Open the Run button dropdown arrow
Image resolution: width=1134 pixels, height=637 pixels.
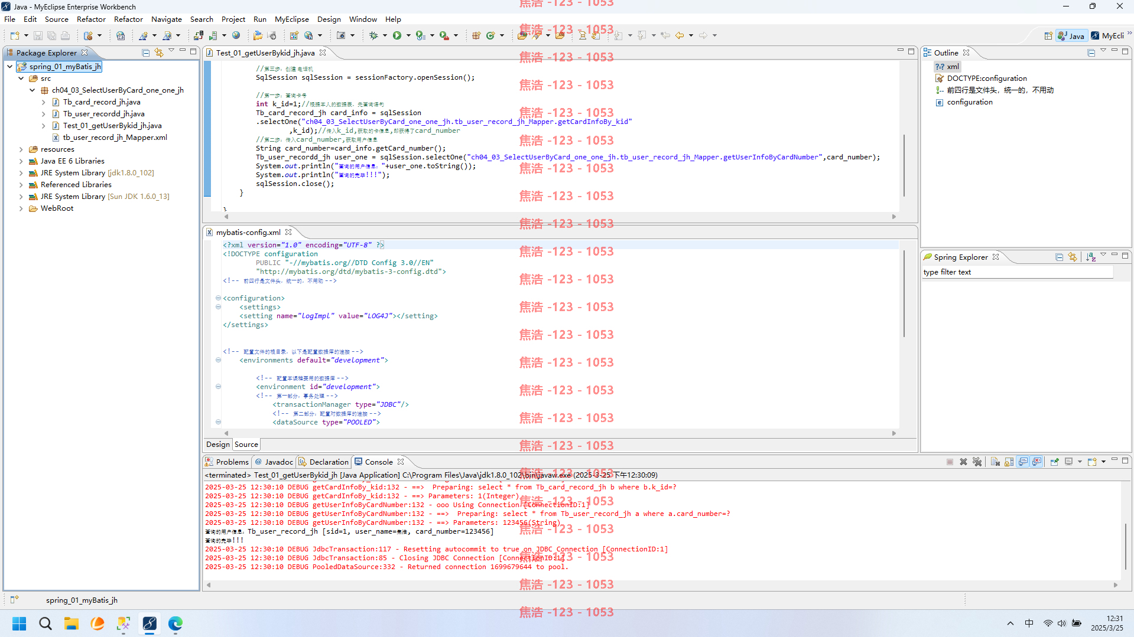pyautogui.click(x=408, y=35)
